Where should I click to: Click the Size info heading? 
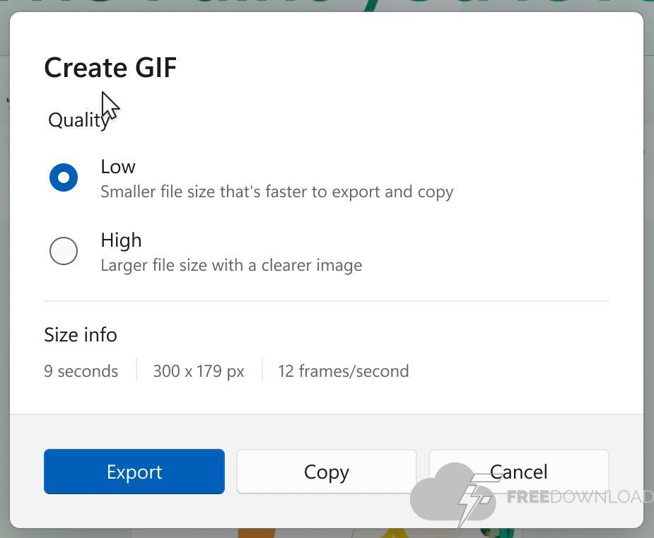tap(81, 335)
